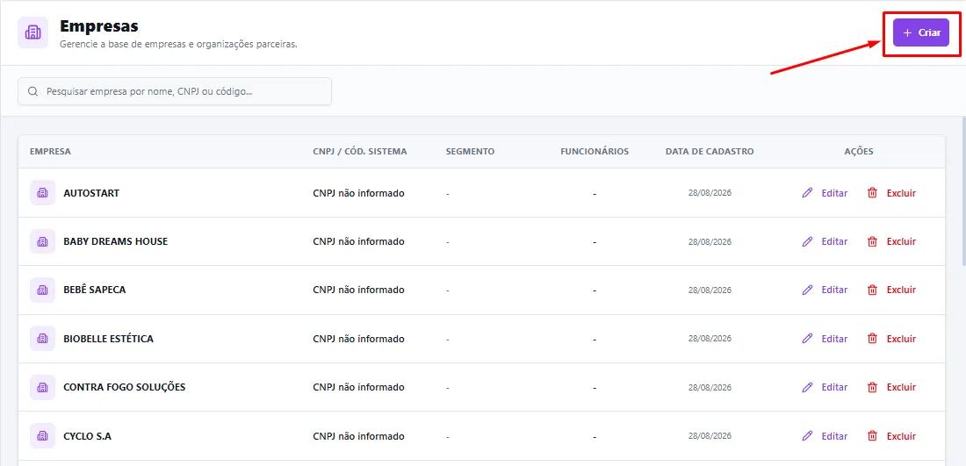
Task: Click the EMPRESA column header
Action: (x=50, y=152)
